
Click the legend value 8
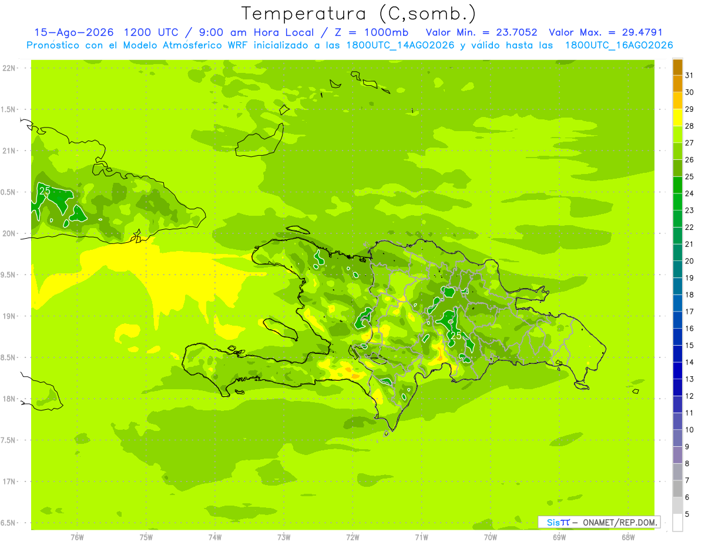click(x=687, y=463)
